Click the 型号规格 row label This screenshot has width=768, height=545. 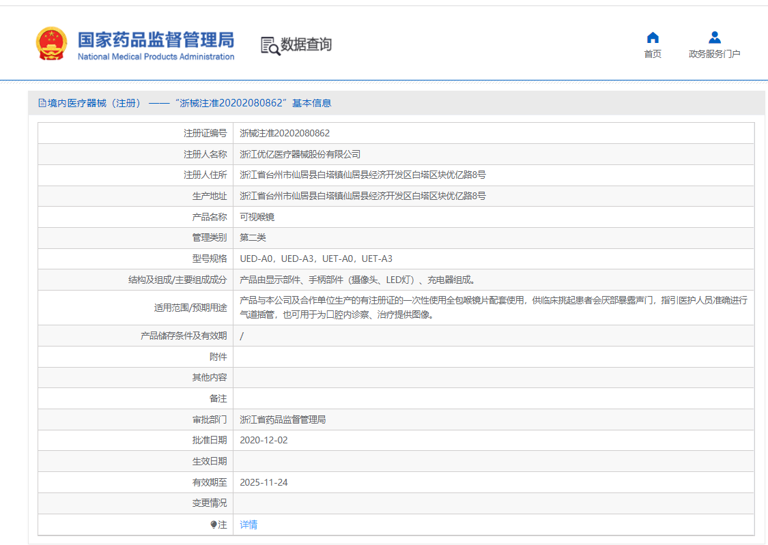(210, 259)
